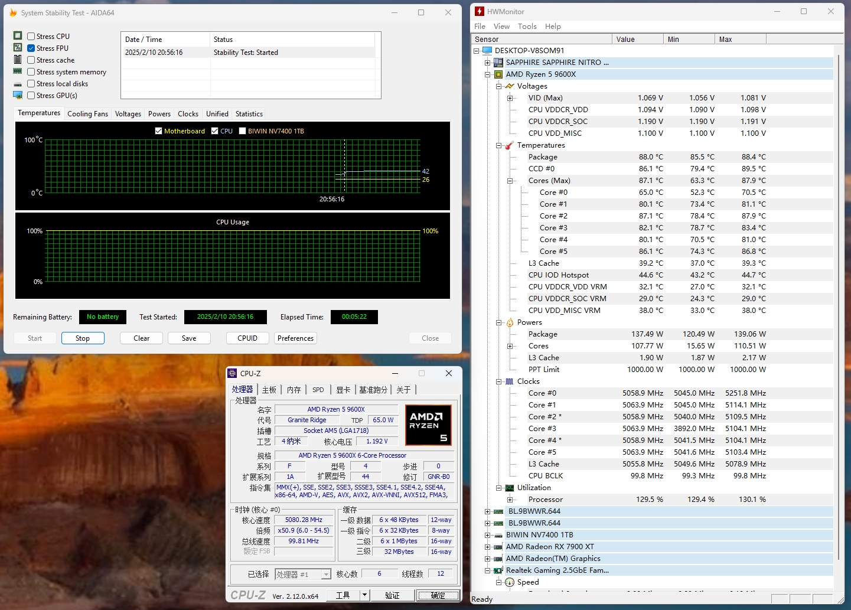Click the AMD Ryzen 5 logo in CPU-Z

428,425
